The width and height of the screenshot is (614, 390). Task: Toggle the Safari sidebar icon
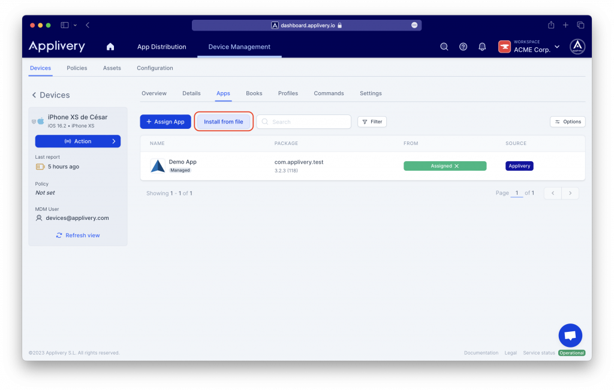pyautogui.click(x=65, y=25)
